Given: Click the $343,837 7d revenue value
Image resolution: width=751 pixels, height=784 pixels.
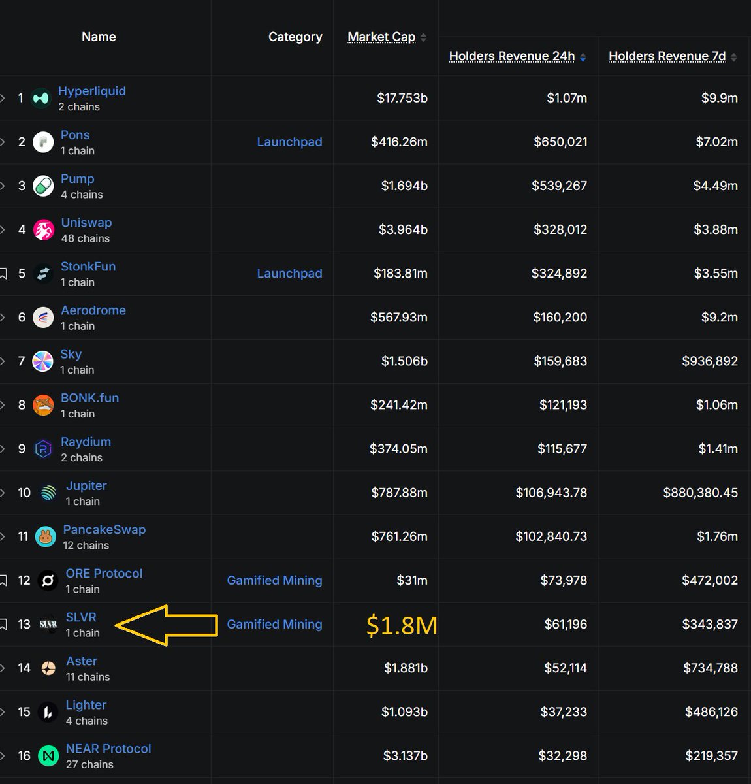Looking at the screenshot, I should tap(710, 624).
